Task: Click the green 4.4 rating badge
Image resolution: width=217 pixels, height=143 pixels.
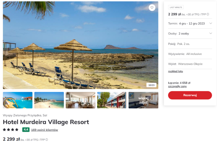Action: point(26,130)
